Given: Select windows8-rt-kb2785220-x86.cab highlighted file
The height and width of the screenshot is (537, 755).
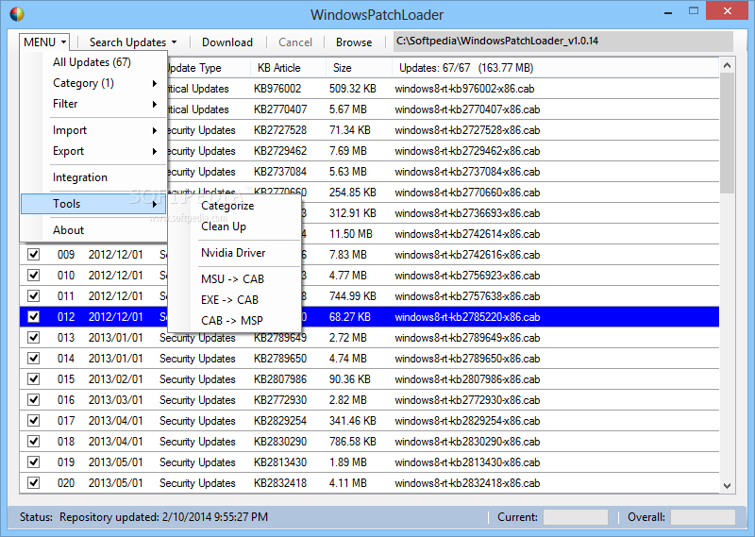Looking at the screenshot, I should [x=467, y=317].
